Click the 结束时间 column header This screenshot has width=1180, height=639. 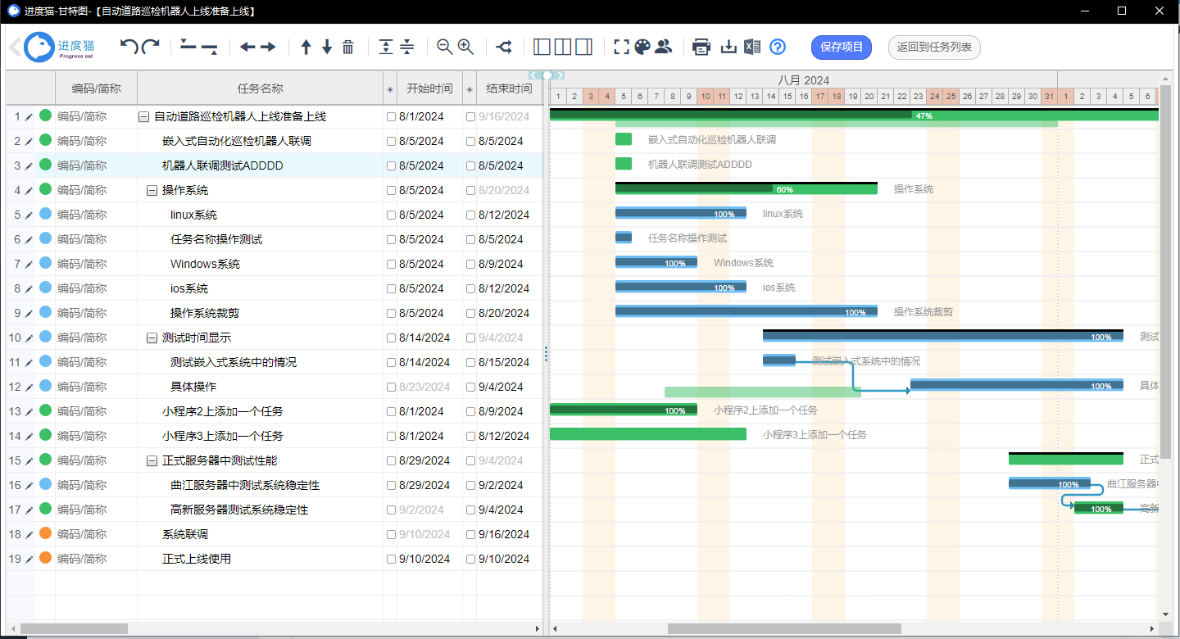[509, 88]
